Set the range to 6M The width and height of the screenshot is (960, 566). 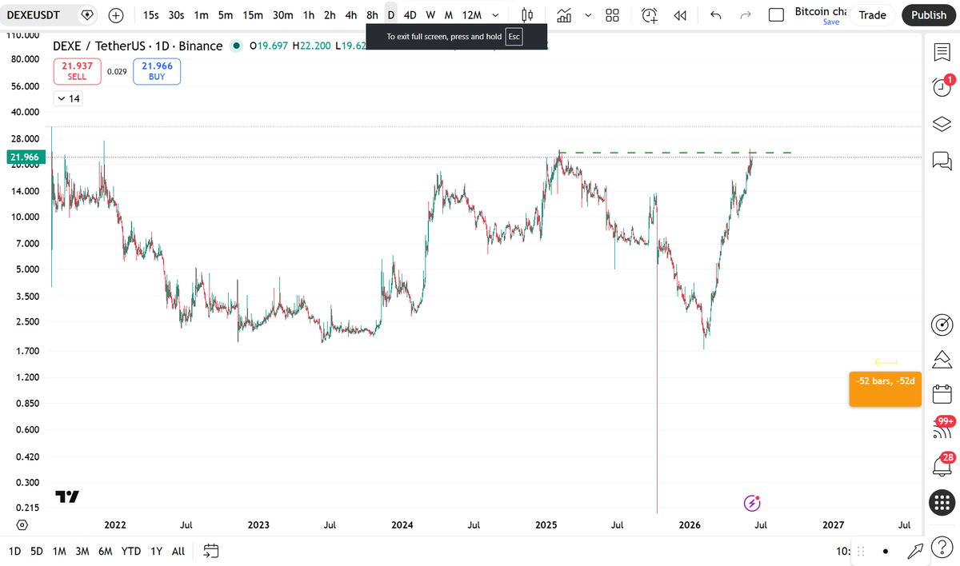[x=105, y=551]
